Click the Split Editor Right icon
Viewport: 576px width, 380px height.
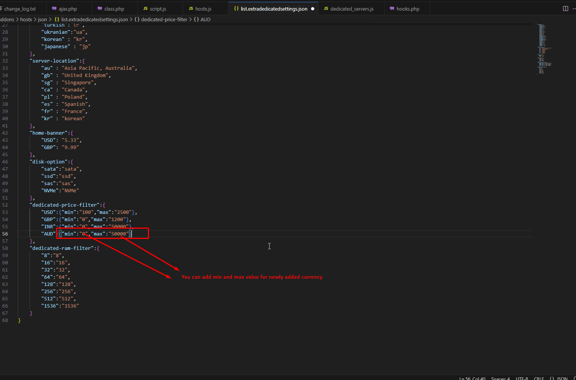(565, 9)
